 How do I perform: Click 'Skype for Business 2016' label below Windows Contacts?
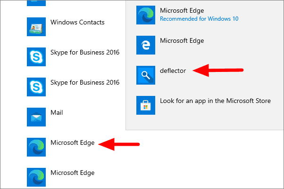click(85, 53)
